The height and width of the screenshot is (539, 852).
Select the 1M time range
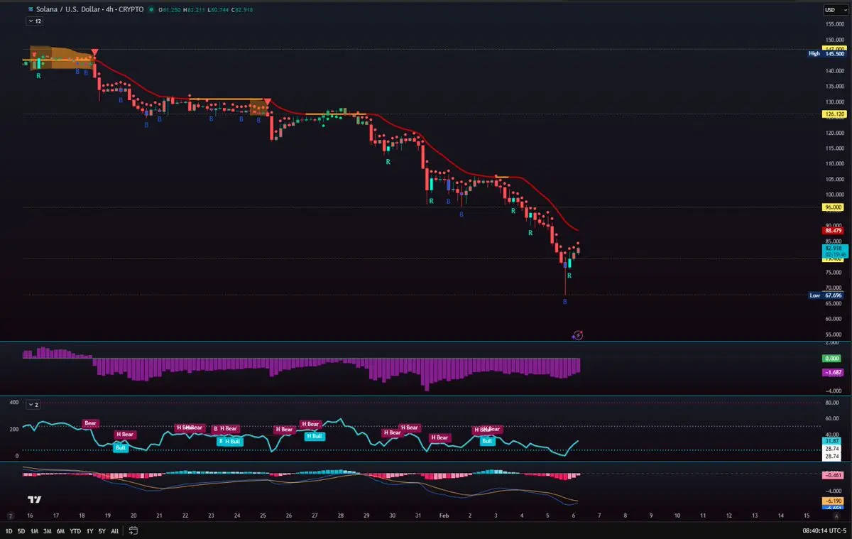pyautogui.click(x=34, y=530)
